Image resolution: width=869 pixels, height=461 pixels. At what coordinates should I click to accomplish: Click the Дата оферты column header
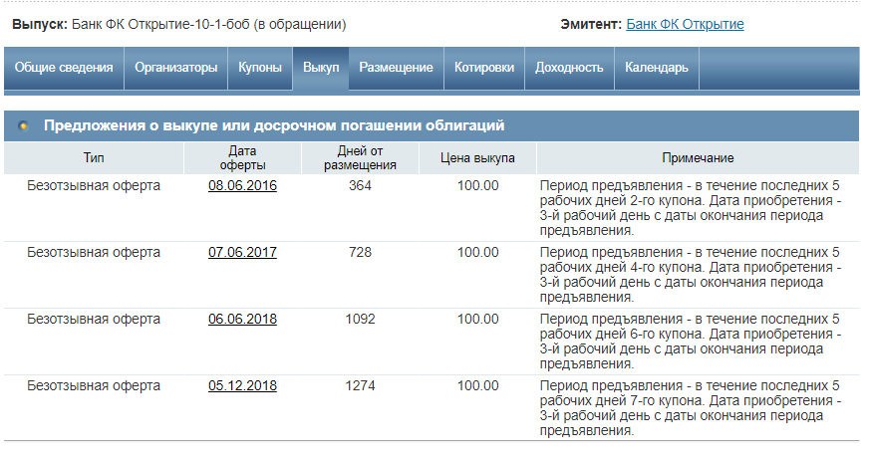(x=242, y=158)
